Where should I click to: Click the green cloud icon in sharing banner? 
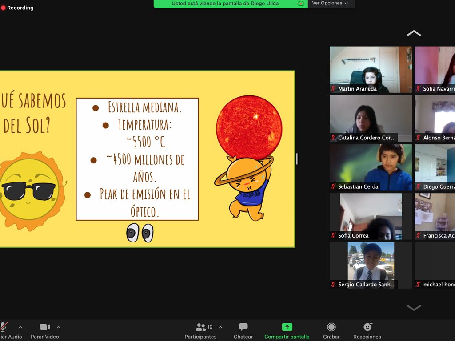pyautogui.click(x=301, y=4)
